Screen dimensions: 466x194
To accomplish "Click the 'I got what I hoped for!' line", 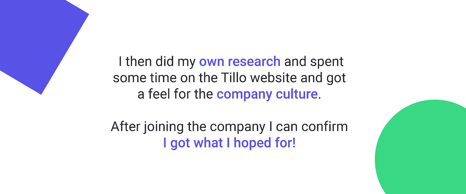I will tap(230, 143).
